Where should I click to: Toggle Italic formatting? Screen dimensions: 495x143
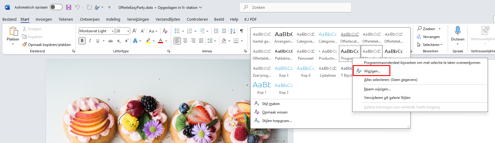point(90,40)
